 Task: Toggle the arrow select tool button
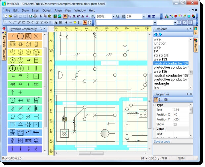point(85,22)
